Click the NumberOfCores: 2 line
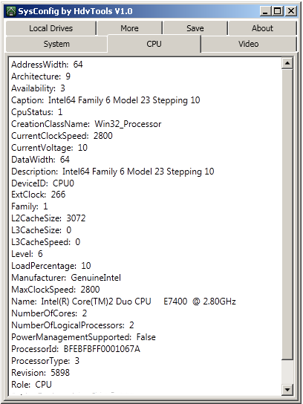Screen dimensions: 303x404 pos(49,313)
